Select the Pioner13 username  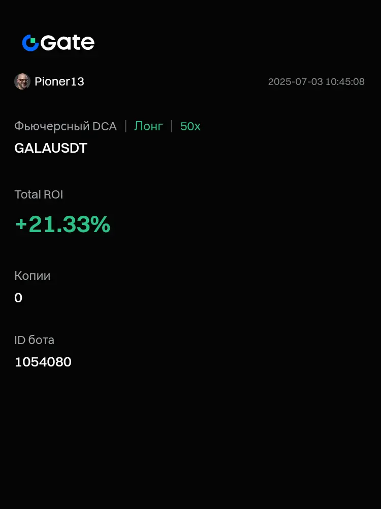coord(59,81)
